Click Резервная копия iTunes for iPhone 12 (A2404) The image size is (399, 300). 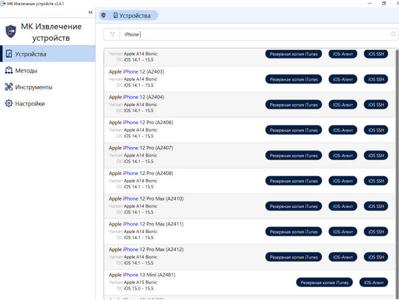(x=294, y=104)
